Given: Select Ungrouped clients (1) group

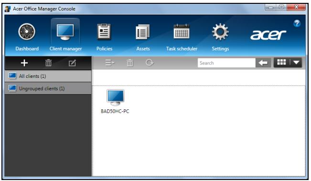Looking at the screenshot, I should 48,88.
